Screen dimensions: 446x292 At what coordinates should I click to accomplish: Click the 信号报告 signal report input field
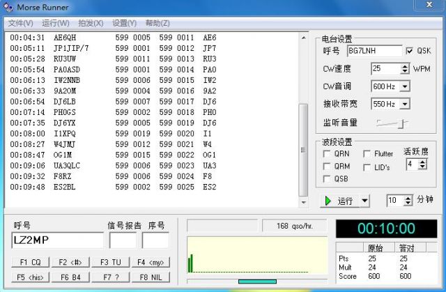[123, 240]
